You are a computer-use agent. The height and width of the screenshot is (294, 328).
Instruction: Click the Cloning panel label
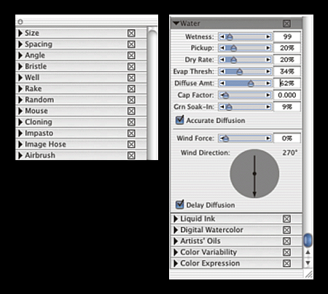tap(39, 122)
